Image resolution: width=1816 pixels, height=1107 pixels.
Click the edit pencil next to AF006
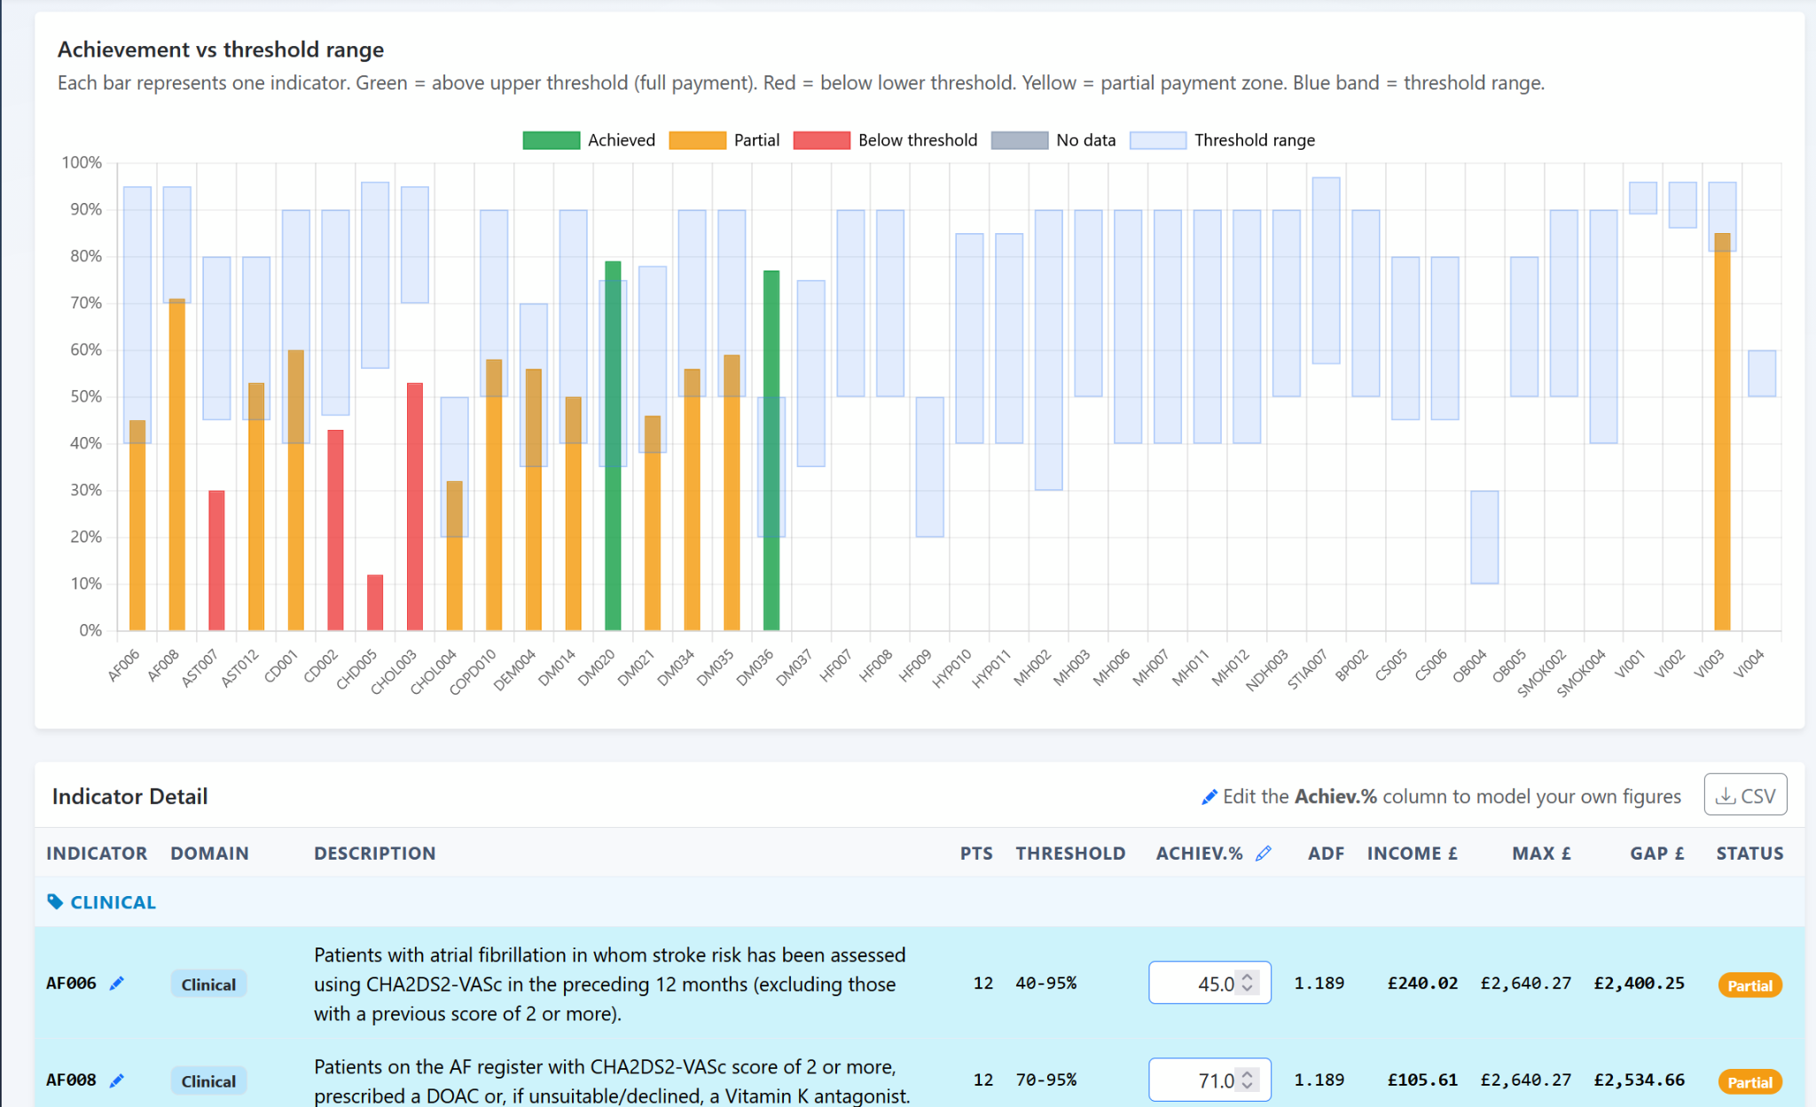coord(117,983)
